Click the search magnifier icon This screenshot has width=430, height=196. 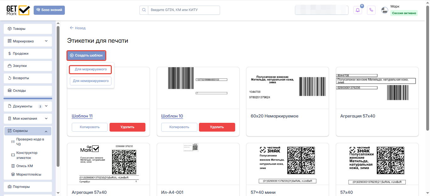pyautogui.click(x=144, y=10)
